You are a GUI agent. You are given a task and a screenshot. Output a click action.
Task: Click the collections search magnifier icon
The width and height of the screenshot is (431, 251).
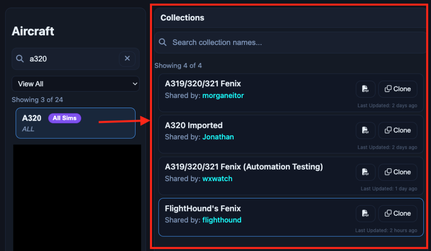tap(163, 42)
